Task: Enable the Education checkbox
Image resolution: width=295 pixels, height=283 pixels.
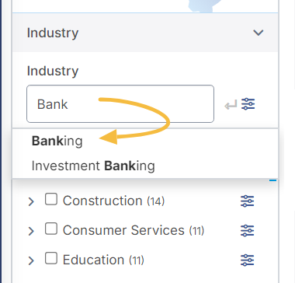Action: pos(51,259)
